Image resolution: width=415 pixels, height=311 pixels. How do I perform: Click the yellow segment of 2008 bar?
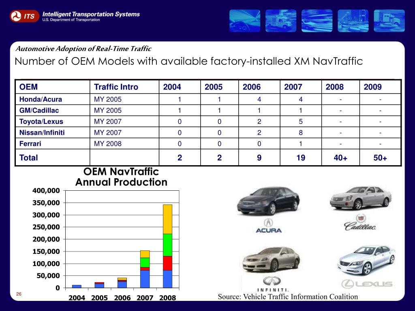[167, 219]
